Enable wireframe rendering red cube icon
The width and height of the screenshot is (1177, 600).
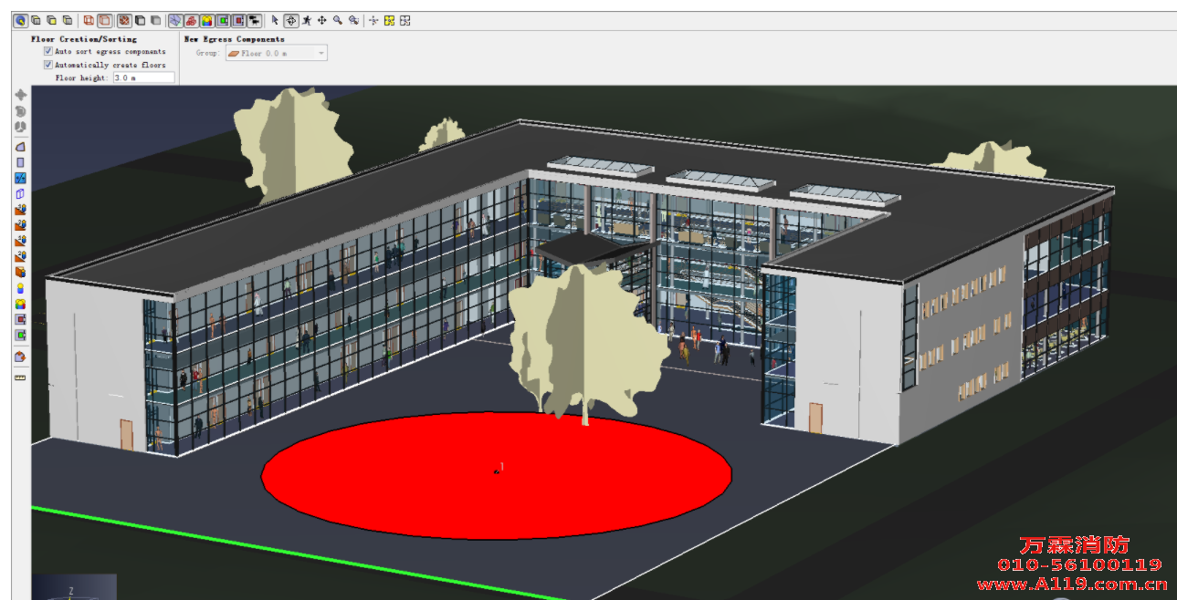pos(89,20)
